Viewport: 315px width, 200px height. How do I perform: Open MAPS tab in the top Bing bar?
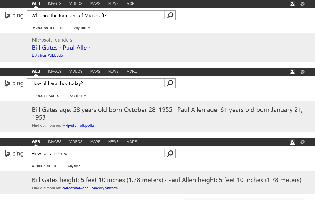(95, 4)
